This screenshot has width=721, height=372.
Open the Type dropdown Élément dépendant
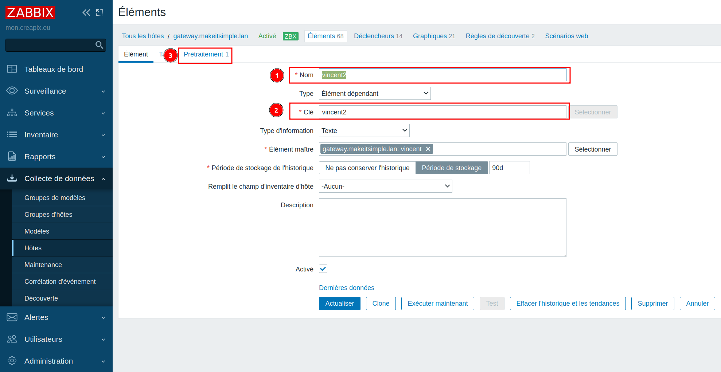tap(374, 93)
